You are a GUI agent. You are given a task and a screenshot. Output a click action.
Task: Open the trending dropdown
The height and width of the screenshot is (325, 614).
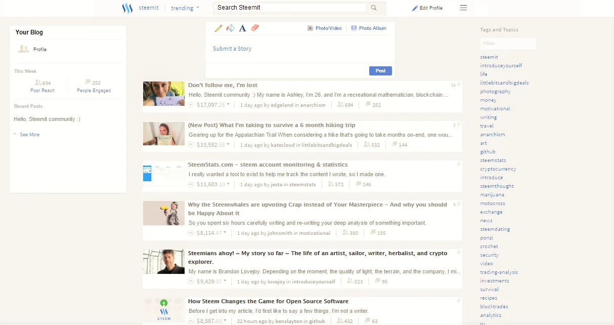coord(185,8)
